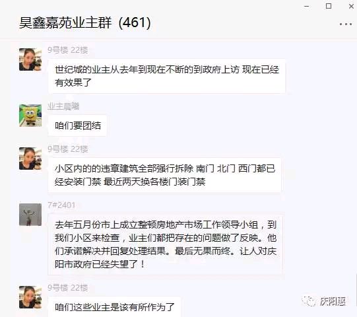Click the 庆阳惡 watermark logo

tap(324, 301)
